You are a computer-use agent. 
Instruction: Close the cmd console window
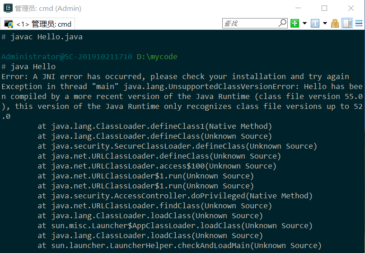coord(351,8)
